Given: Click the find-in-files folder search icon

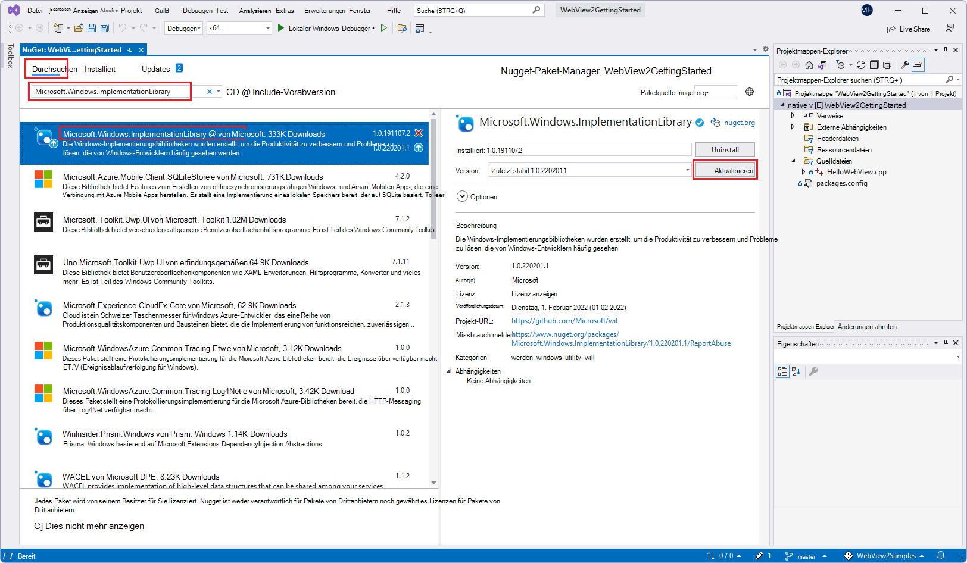Looking at the screenshot, I should (x=402, y=28).
